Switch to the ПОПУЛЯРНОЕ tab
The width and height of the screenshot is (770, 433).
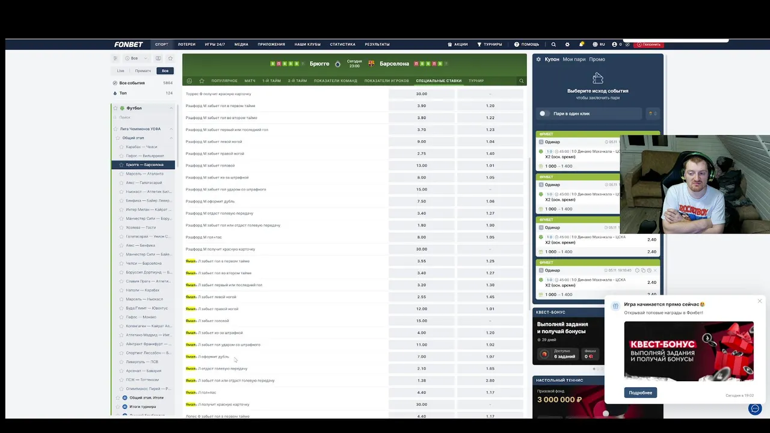tap(224, 81)
